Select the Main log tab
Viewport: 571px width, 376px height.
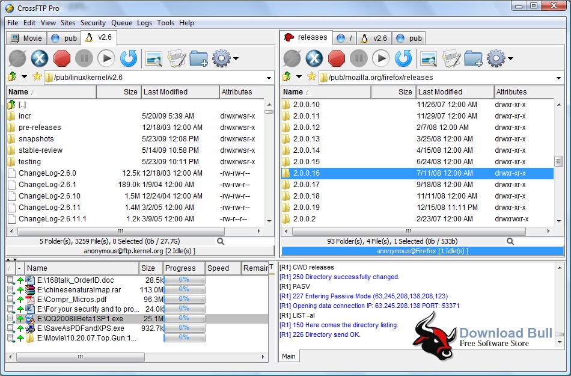[x=289, y=356]
